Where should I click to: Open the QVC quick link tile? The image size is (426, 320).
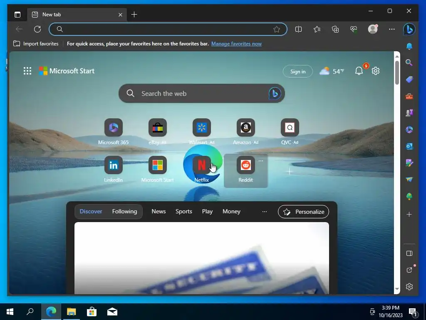pyautogui.click(x=290, y=132)
